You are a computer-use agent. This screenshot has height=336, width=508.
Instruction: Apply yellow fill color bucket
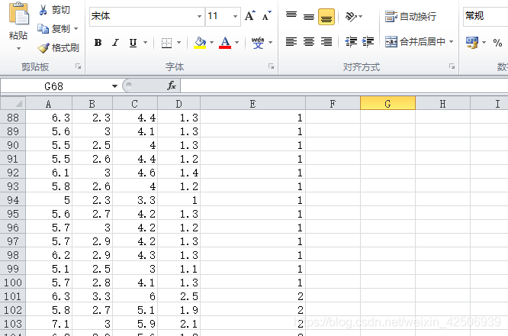[x=200, y=43]
